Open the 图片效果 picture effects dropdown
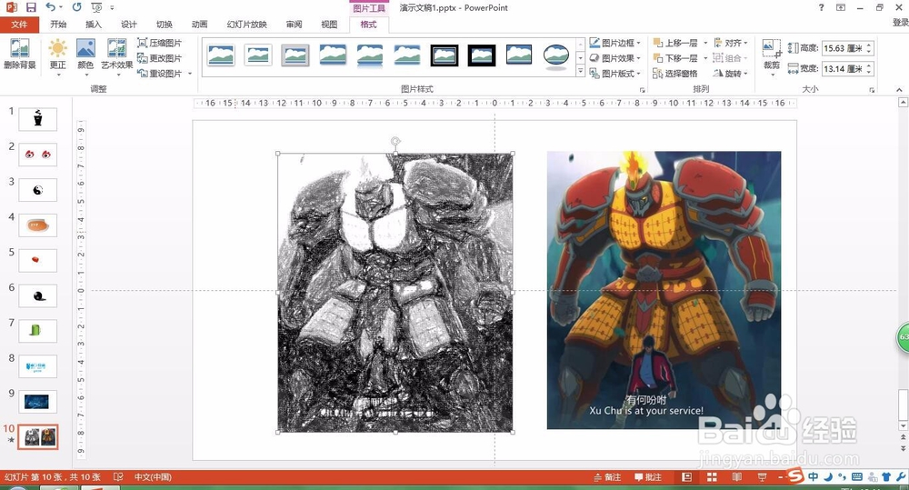This screenshot has height=490, width=909. (614, 58)
